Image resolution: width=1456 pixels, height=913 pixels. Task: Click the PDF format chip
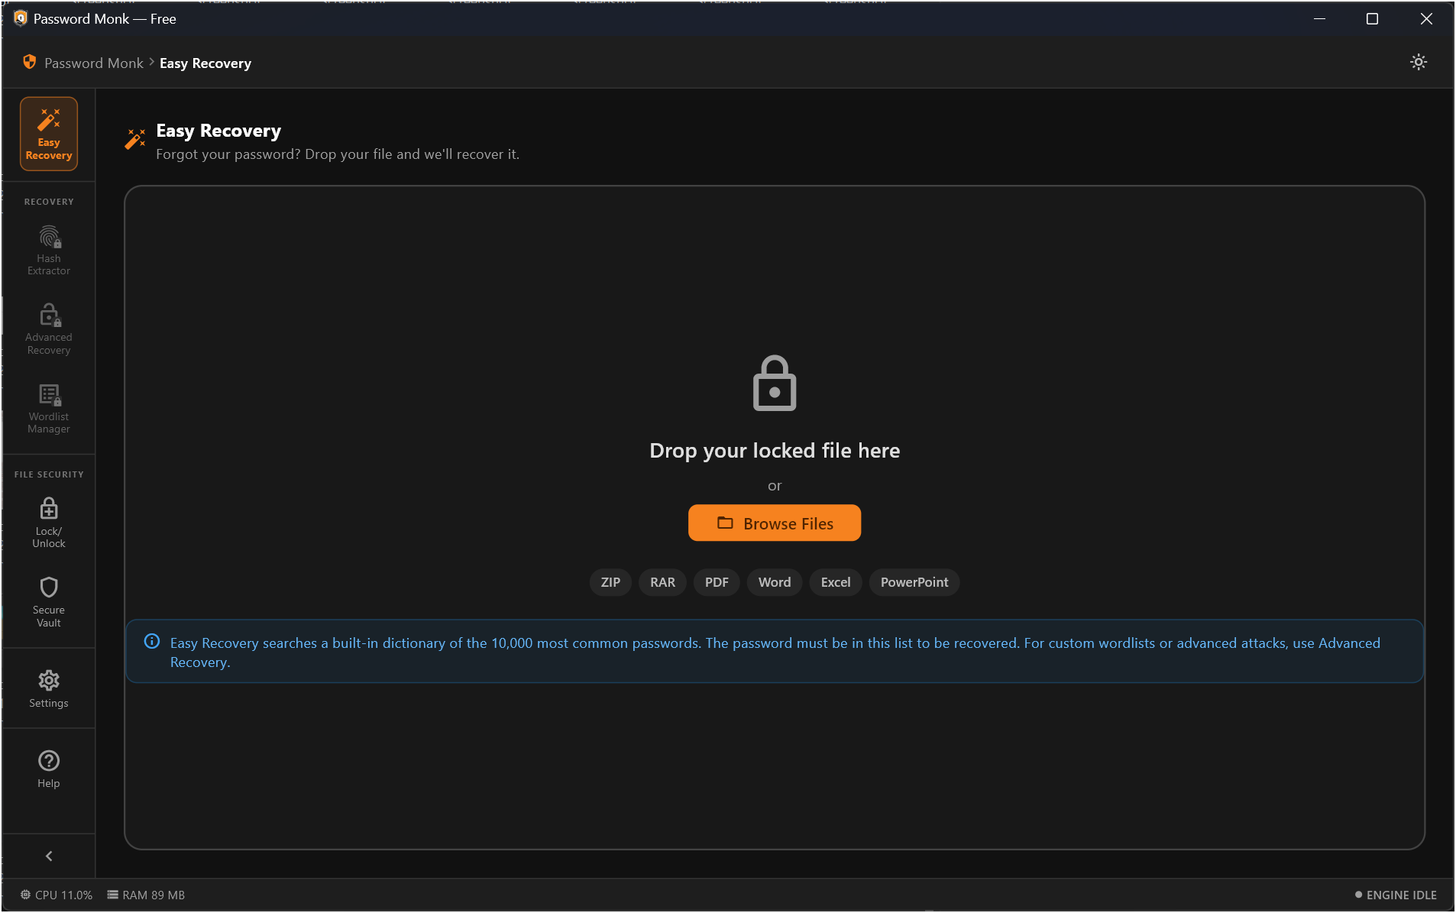point(717,582)
